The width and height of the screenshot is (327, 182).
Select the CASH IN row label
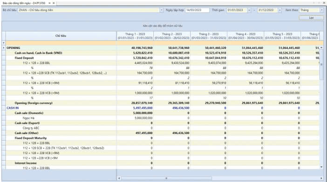coord(13,108)
